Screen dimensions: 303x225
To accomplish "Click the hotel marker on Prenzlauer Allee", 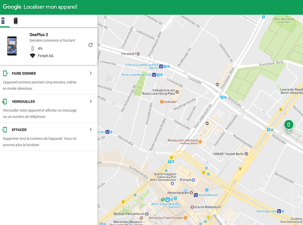I will pyautogui.click(x=217, y=84).
